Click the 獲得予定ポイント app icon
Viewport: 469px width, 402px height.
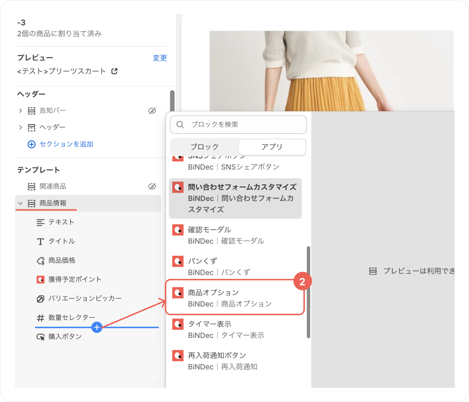[41, 279]
